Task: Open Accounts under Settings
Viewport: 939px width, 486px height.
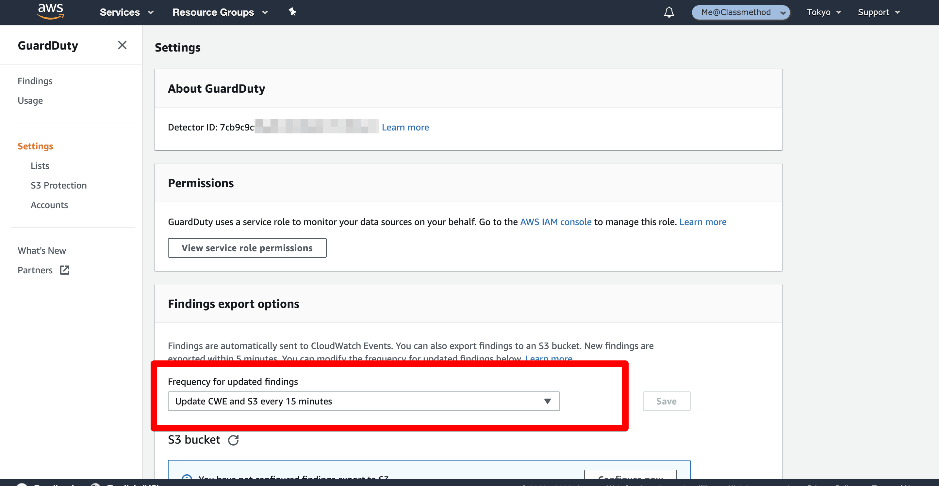Action: click(x=49, y=205)
